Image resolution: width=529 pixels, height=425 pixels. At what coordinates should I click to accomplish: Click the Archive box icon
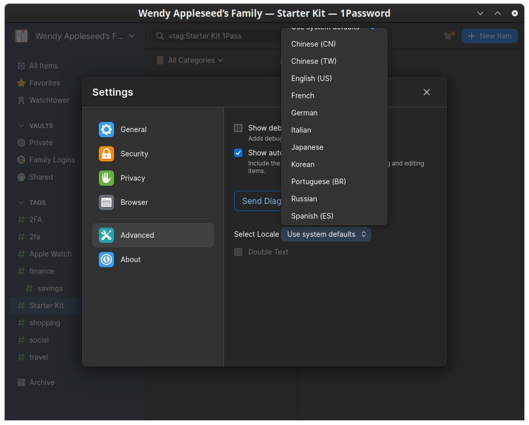tap(21, 382)
